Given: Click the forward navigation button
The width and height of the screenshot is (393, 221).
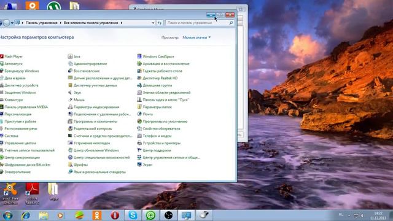Looking at the screenshot, I should (x=7, y=23).
